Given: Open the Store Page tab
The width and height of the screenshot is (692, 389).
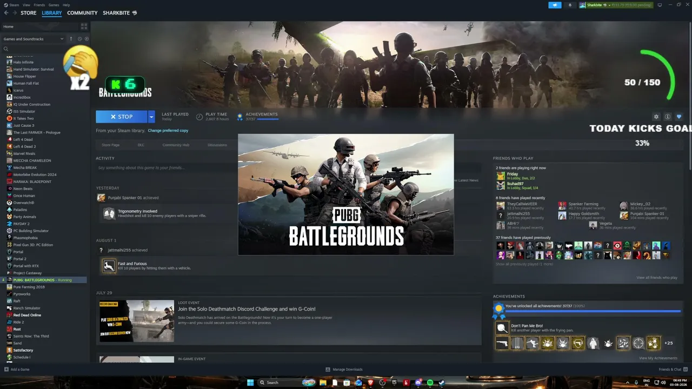Looking at the screenshot, I should click(111, 145).
